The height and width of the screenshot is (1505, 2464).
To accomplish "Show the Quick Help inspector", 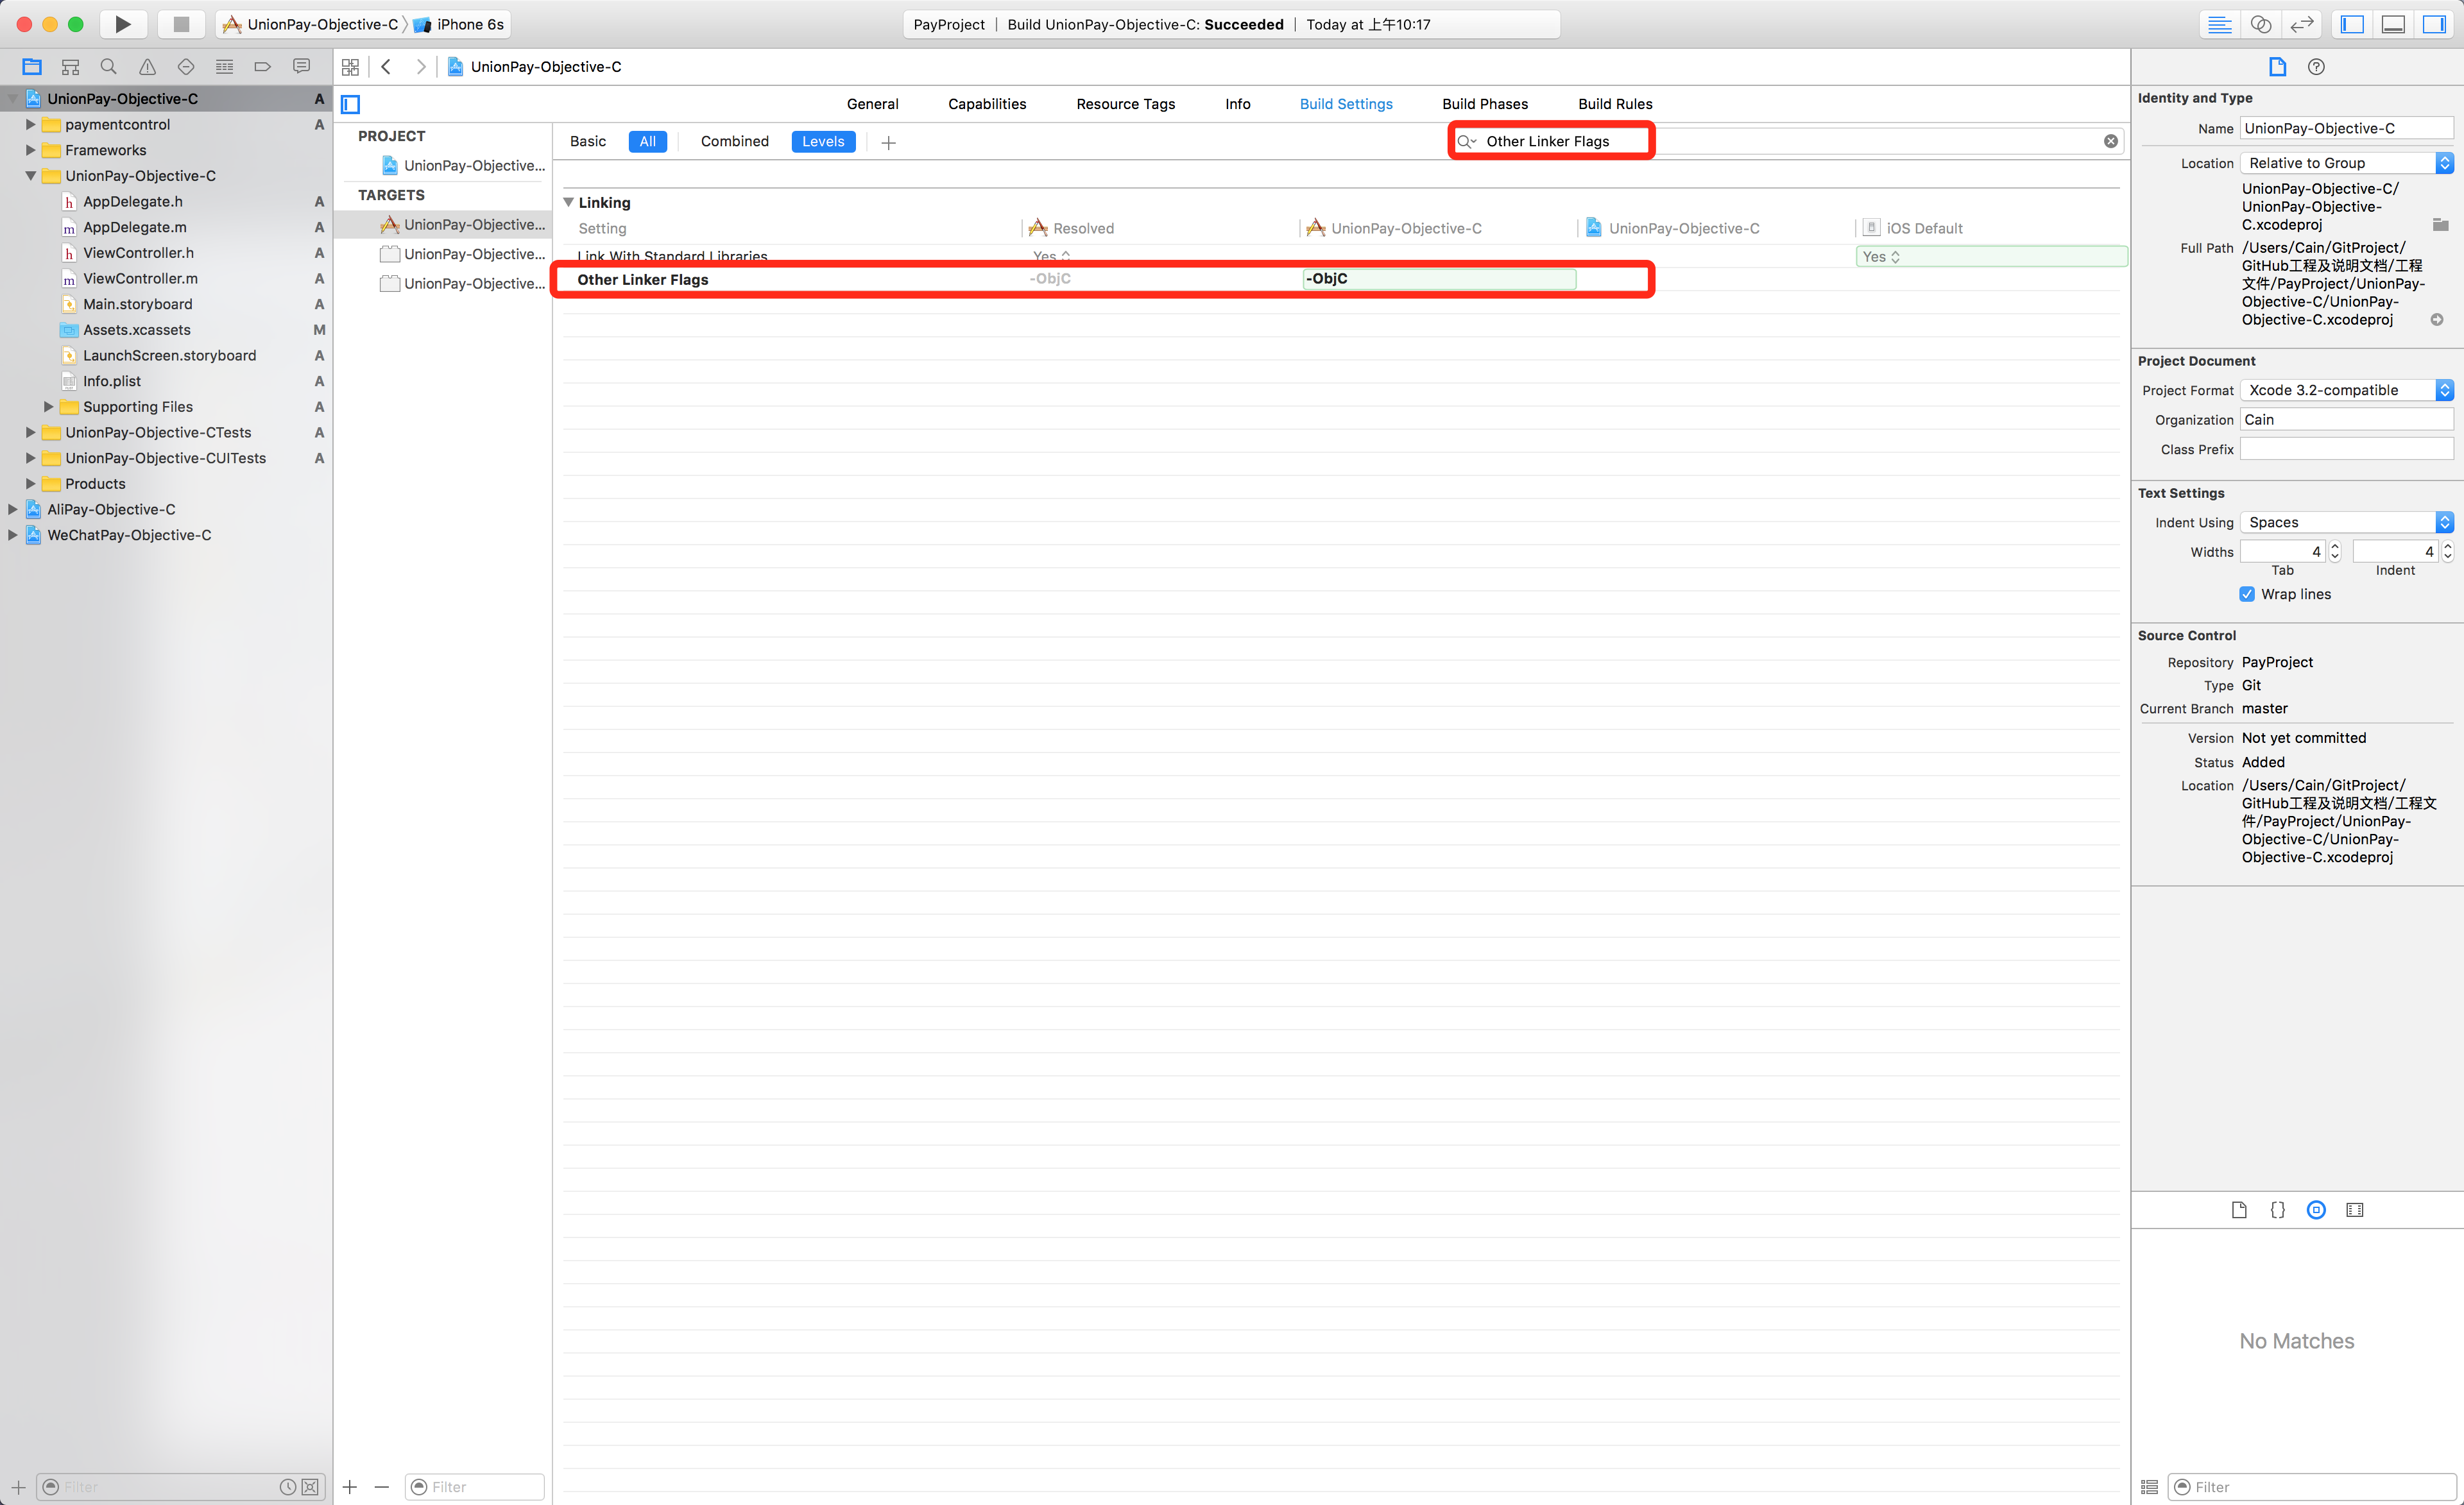I will (x=2316, y=67).
